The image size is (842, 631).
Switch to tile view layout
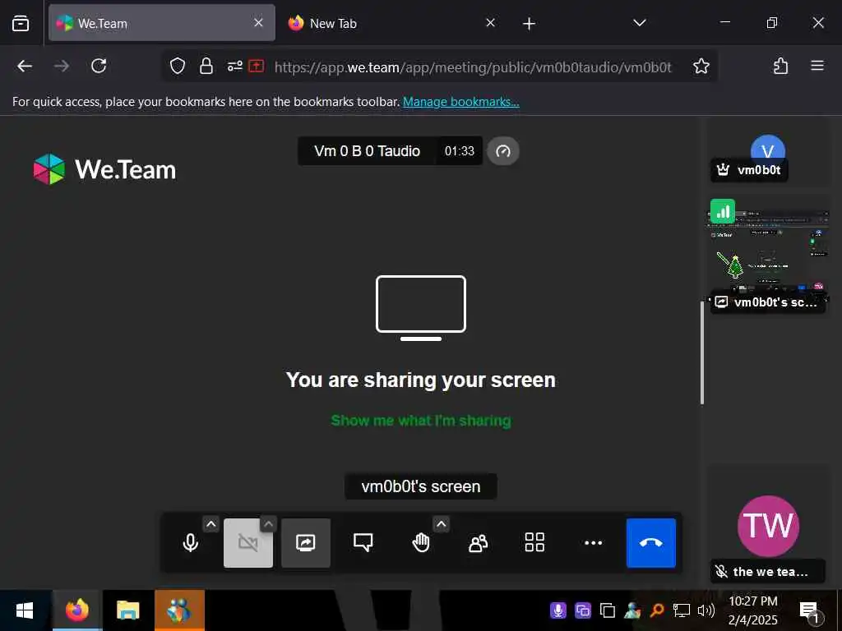(534, 542)
